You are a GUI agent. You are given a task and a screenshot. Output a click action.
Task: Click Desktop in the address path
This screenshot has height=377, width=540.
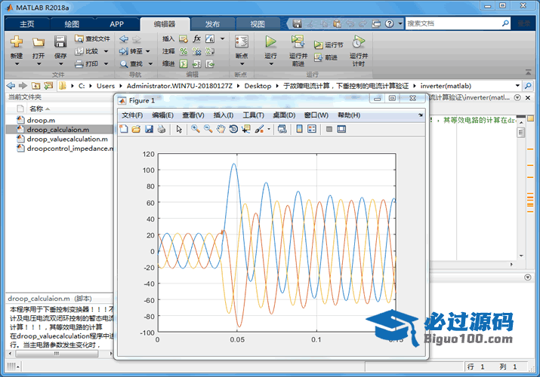pyautogui.click(x=258, y=85)
